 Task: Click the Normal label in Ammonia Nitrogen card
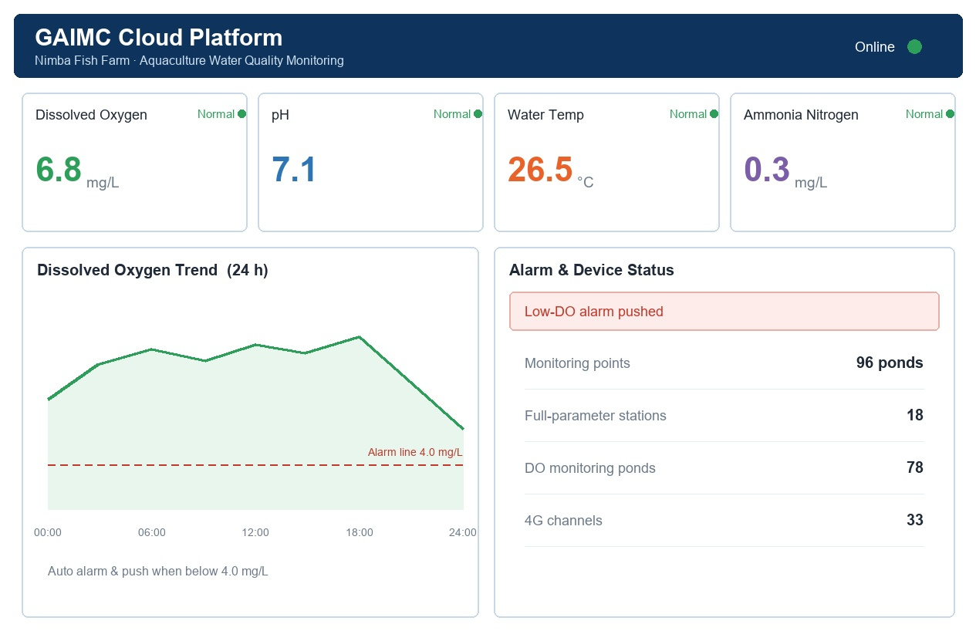[924, 114]
